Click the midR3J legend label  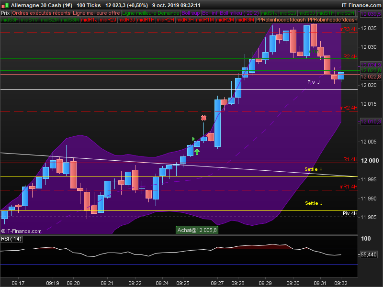126,20
